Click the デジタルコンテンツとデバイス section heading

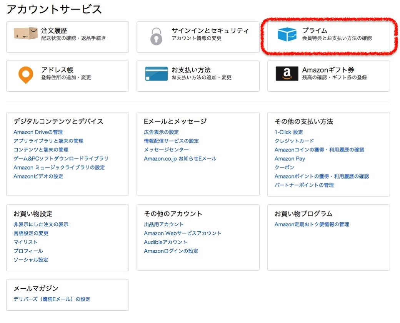point(58,121)
